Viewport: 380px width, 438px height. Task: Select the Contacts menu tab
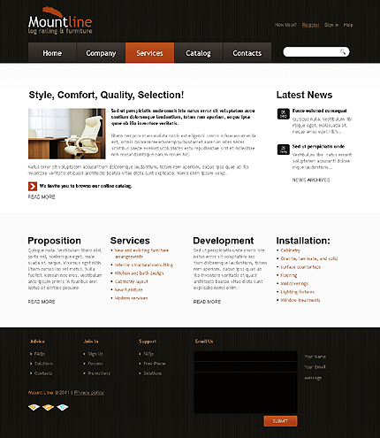(247, 53)
